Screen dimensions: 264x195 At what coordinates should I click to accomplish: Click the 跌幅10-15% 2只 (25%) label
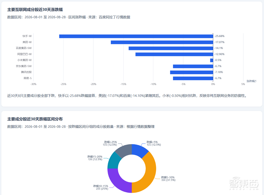[101, 187]
